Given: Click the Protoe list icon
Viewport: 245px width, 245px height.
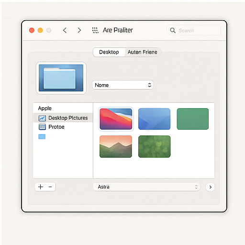Looking at the screenshot, I should 42,127.
